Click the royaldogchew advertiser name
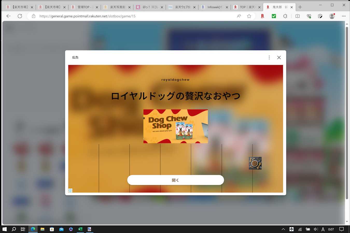This screenshot has height=233, width=350. pyautogui.click(x=176, y=80)
